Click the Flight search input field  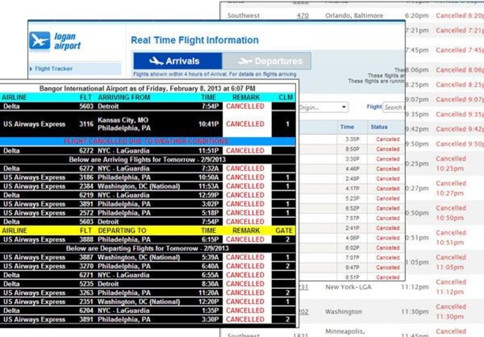[x=393, y=108]
